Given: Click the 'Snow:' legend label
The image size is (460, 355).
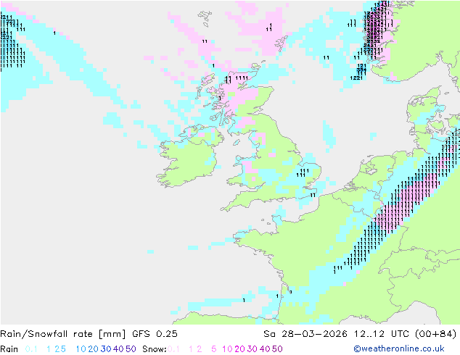Looking at the screenshot, I should 155,349.
